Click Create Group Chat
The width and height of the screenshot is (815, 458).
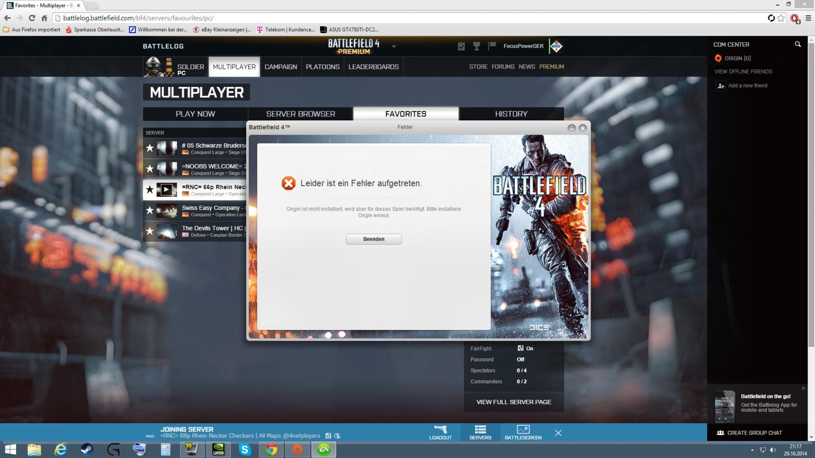coord(755,433)
